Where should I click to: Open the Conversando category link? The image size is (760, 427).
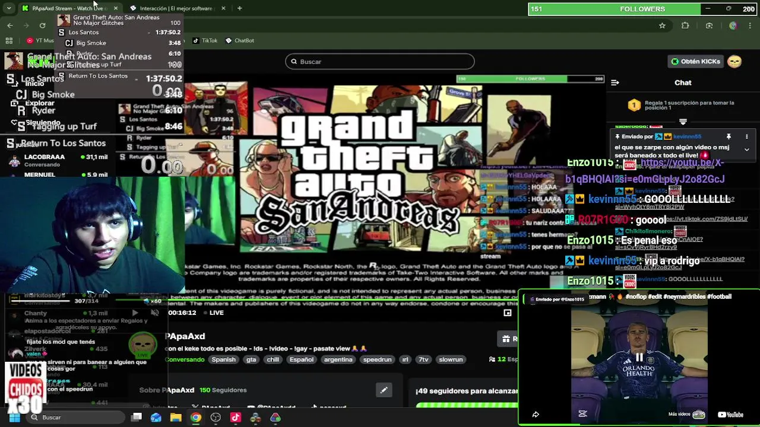[x=185, y=359]
